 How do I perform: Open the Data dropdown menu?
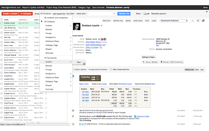pyautogui.click(x=138, y=14)
